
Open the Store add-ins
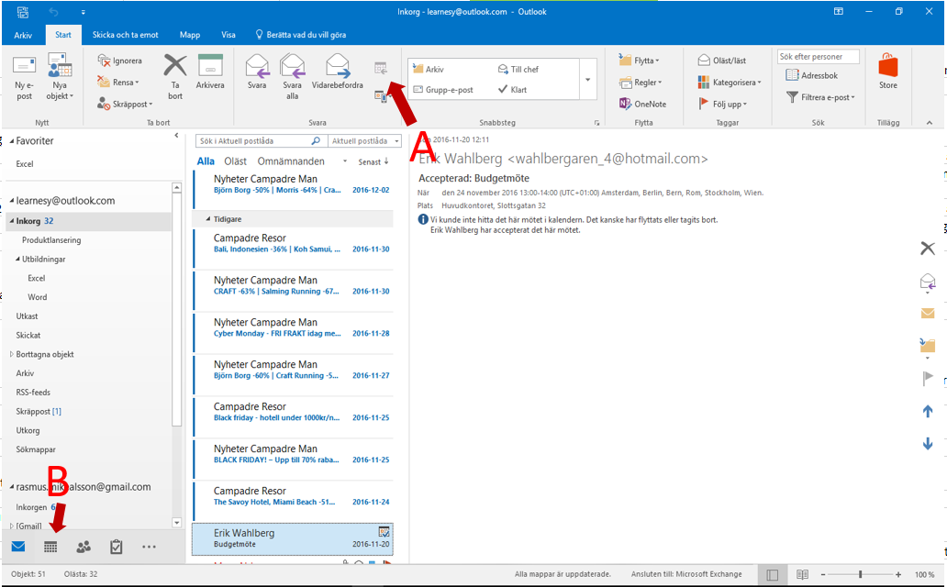pyautogui.click(x=888, y=72)
